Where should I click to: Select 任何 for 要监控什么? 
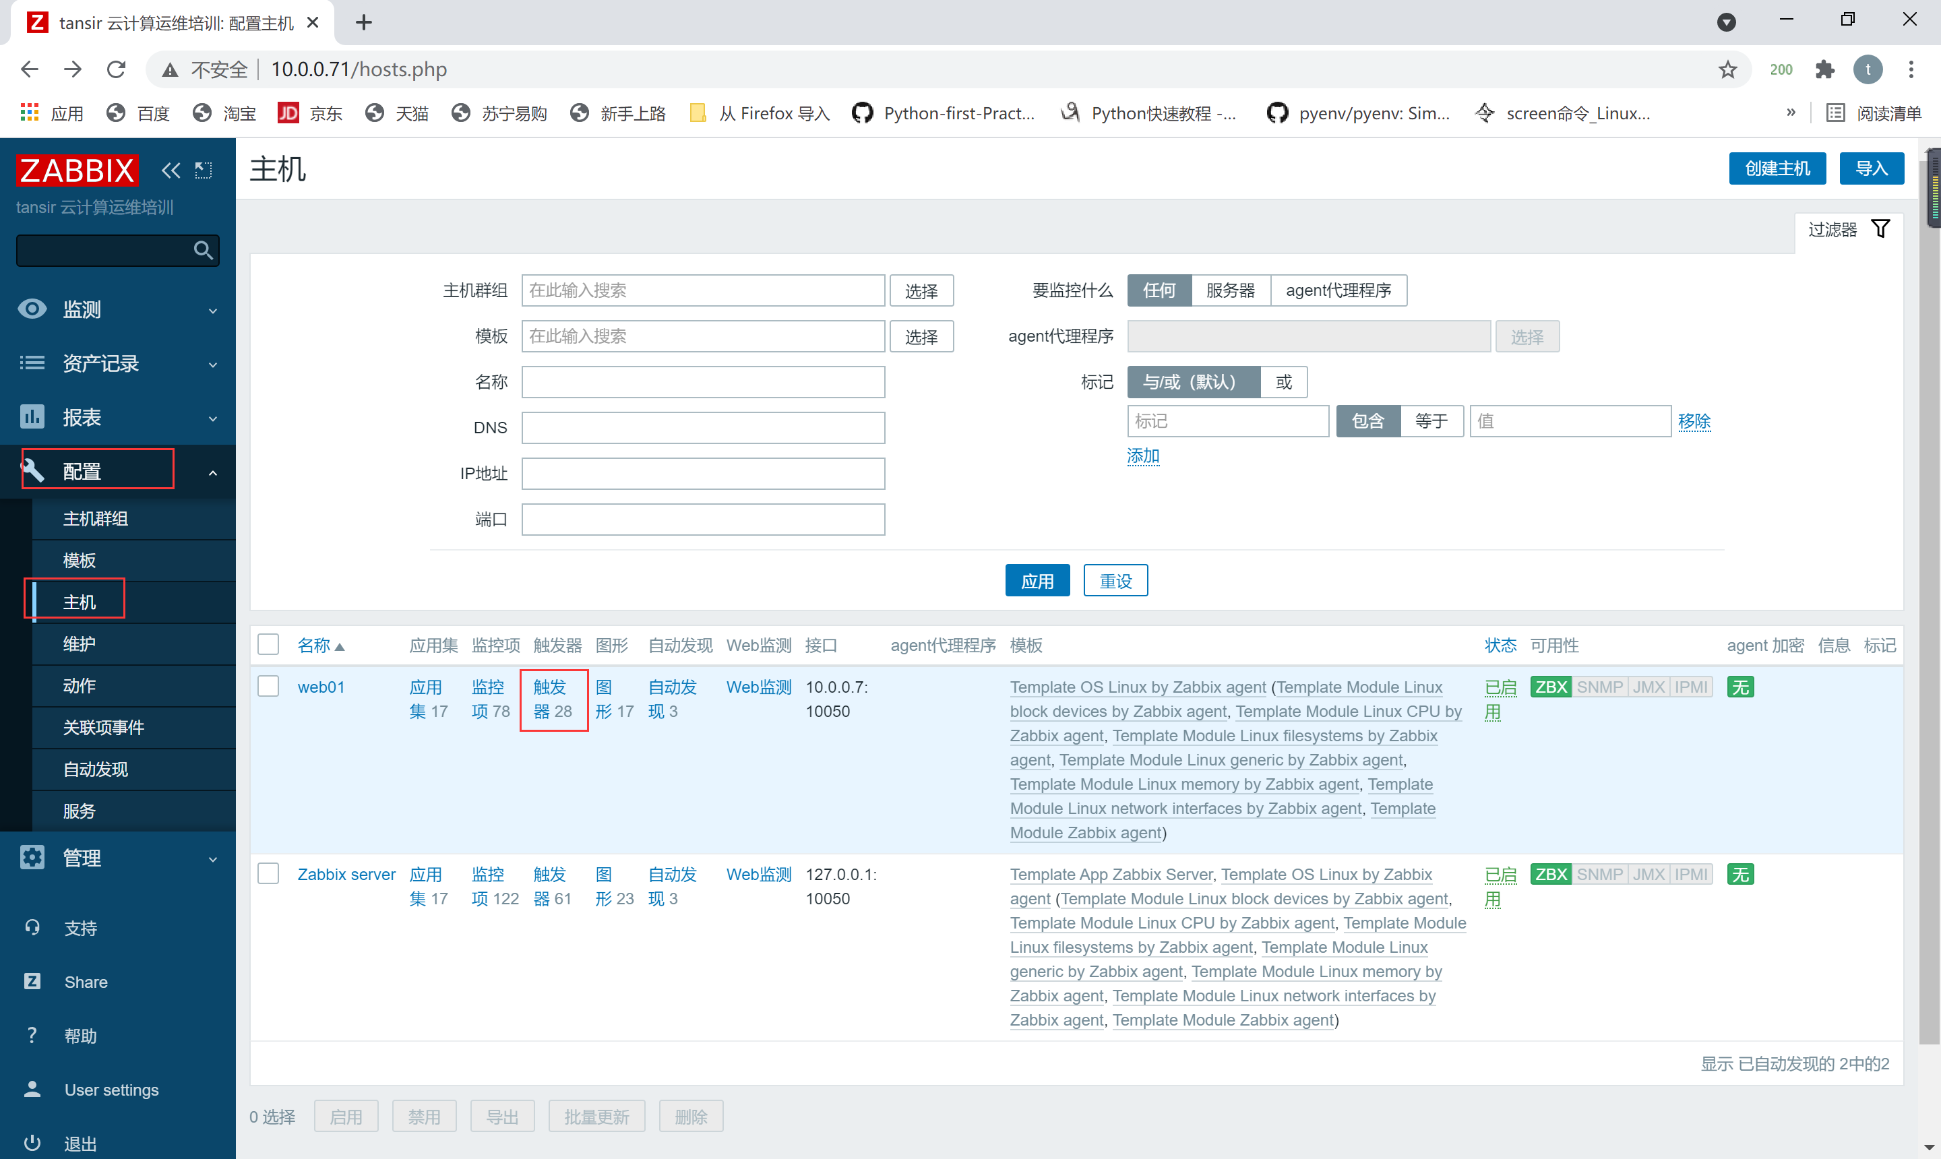coord(1159,290)
